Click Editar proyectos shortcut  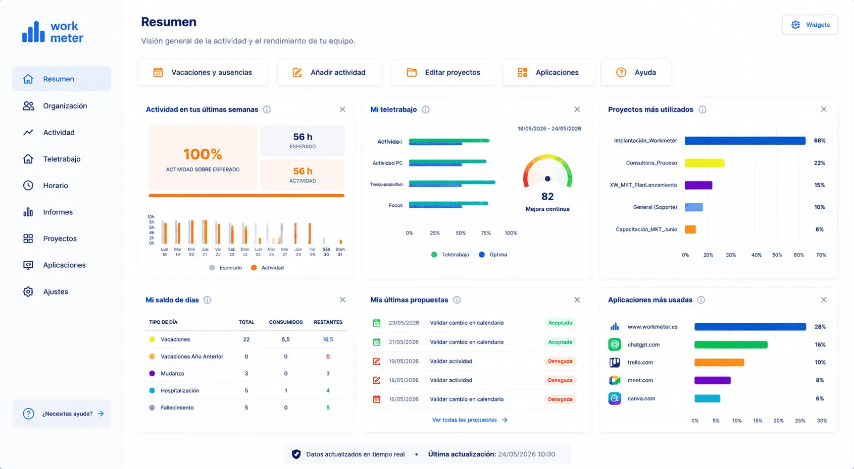point(443,72)
